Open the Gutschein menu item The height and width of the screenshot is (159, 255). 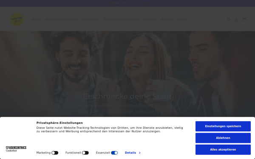click(150, 20)
